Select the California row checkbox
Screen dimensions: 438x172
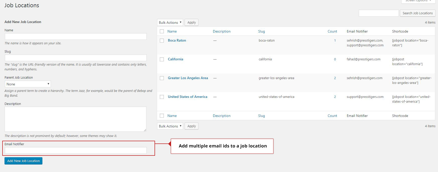[x=162, y=59]
